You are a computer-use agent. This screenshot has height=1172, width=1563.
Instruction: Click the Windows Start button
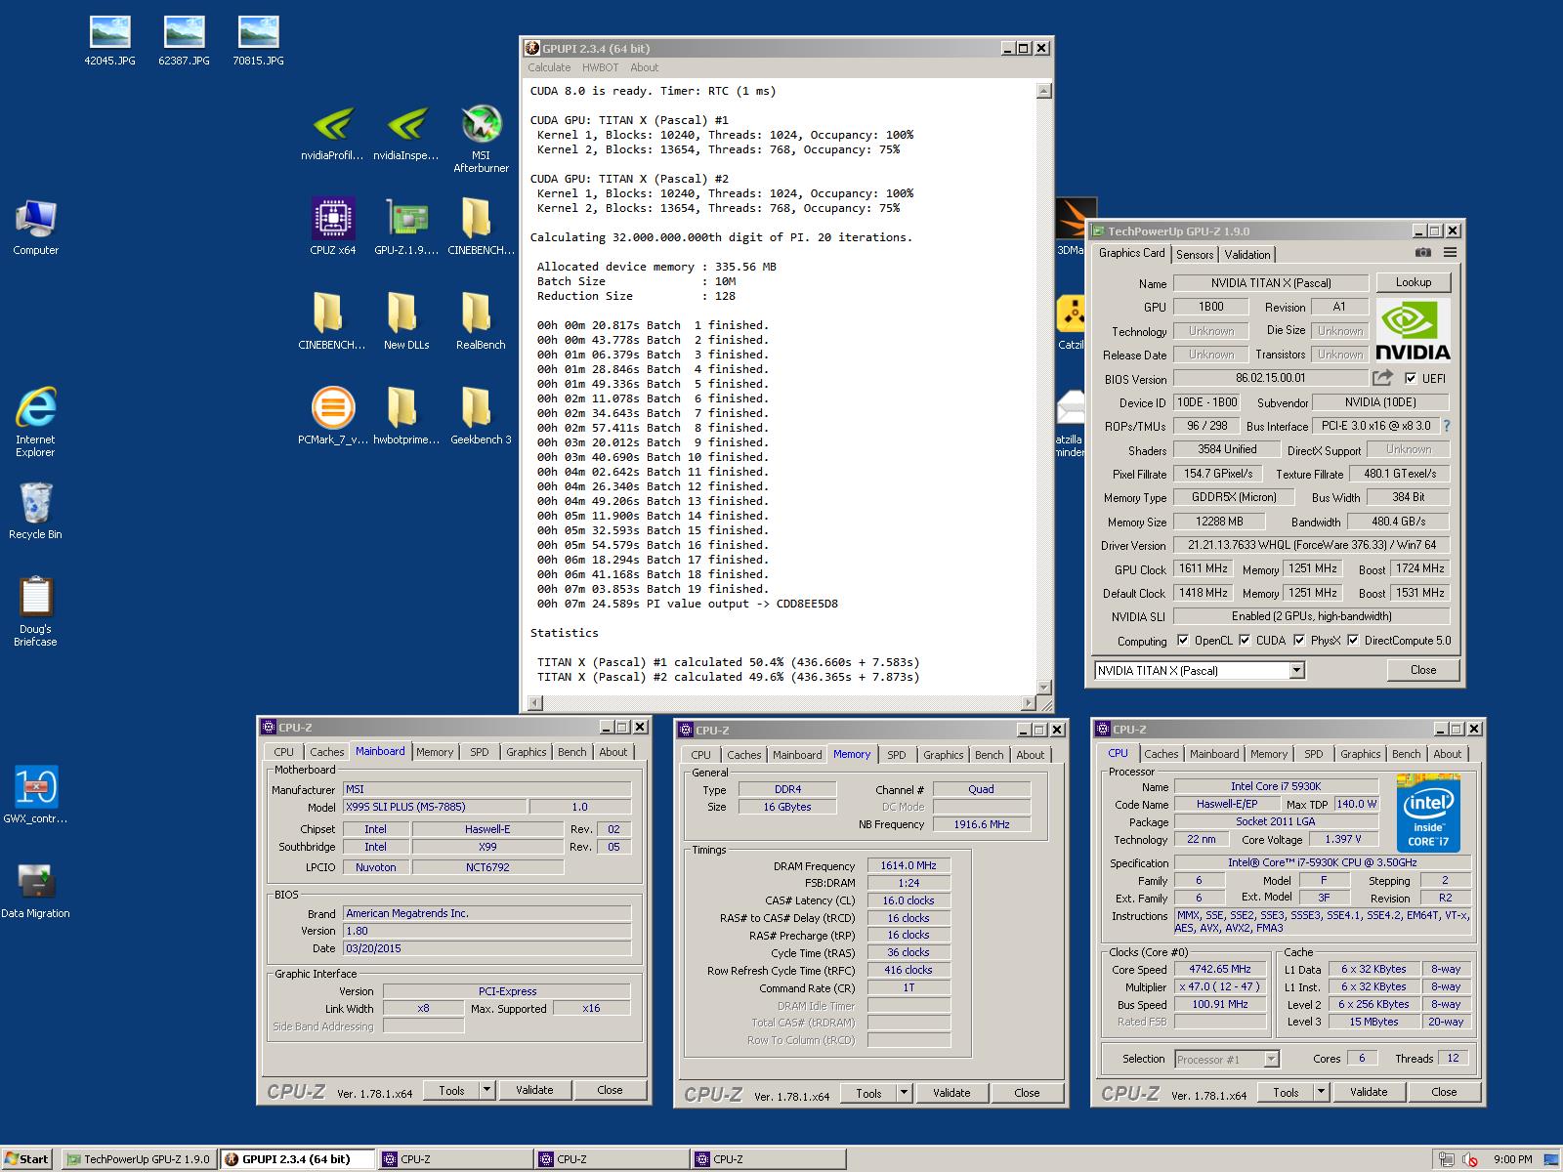click(x=26, y=1159)
